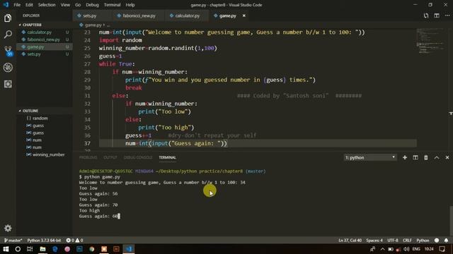Switch to the OUTPUT panel tab
This screenshot has width=453, height=254.
coord(110,157)
